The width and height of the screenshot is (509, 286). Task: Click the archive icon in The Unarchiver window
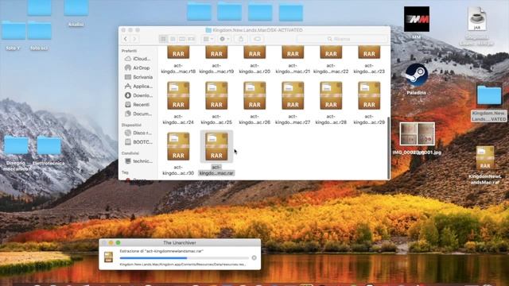pos(108,257)
